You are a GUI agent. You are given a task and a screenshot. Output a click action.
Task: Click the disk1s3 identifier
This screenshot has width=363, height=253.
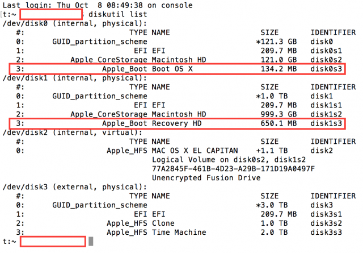pos(328,123)
